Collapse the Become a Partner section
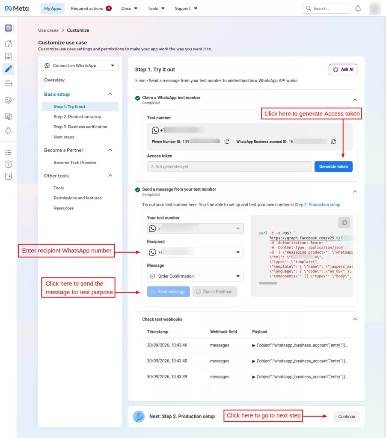 (110, 150)
